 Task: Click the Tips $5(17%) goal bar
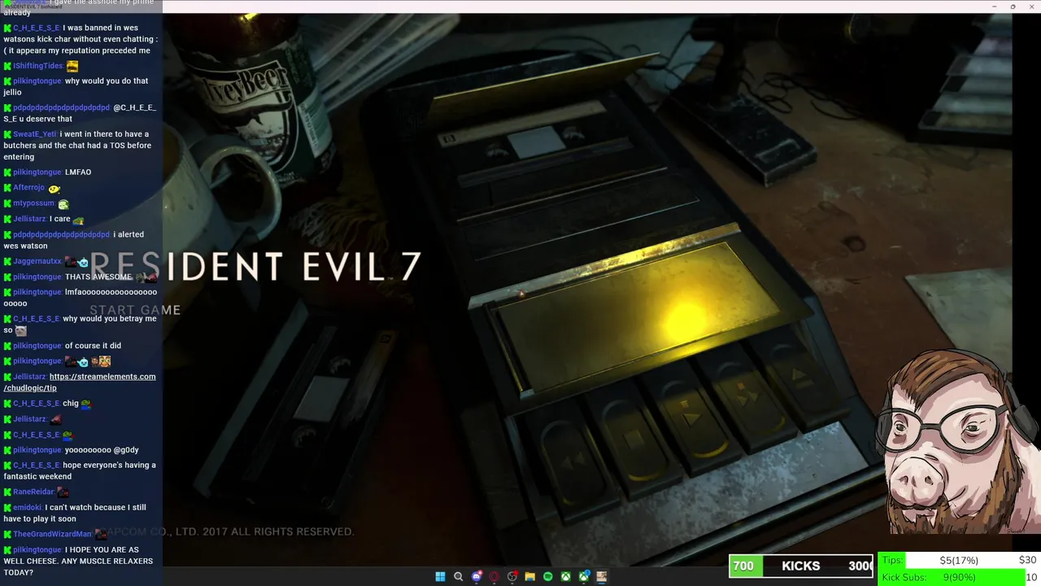point(959,560)
